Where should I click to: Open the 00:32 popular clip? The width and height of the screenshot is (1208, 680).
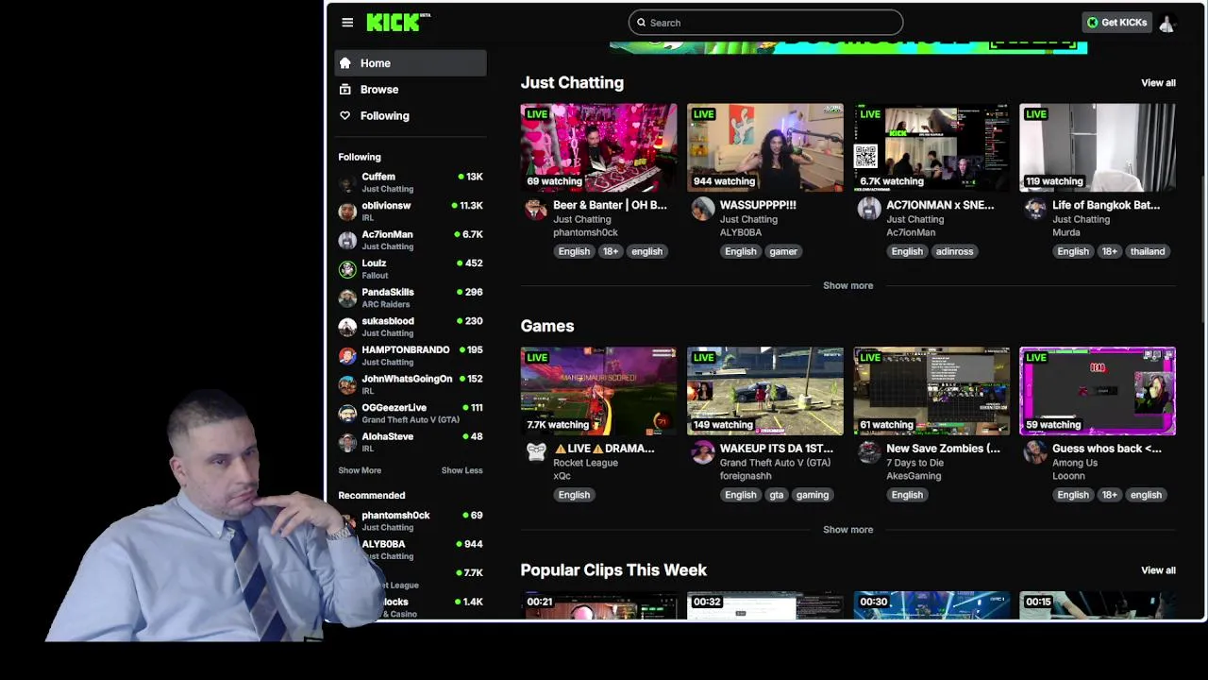tap(764, 605)
